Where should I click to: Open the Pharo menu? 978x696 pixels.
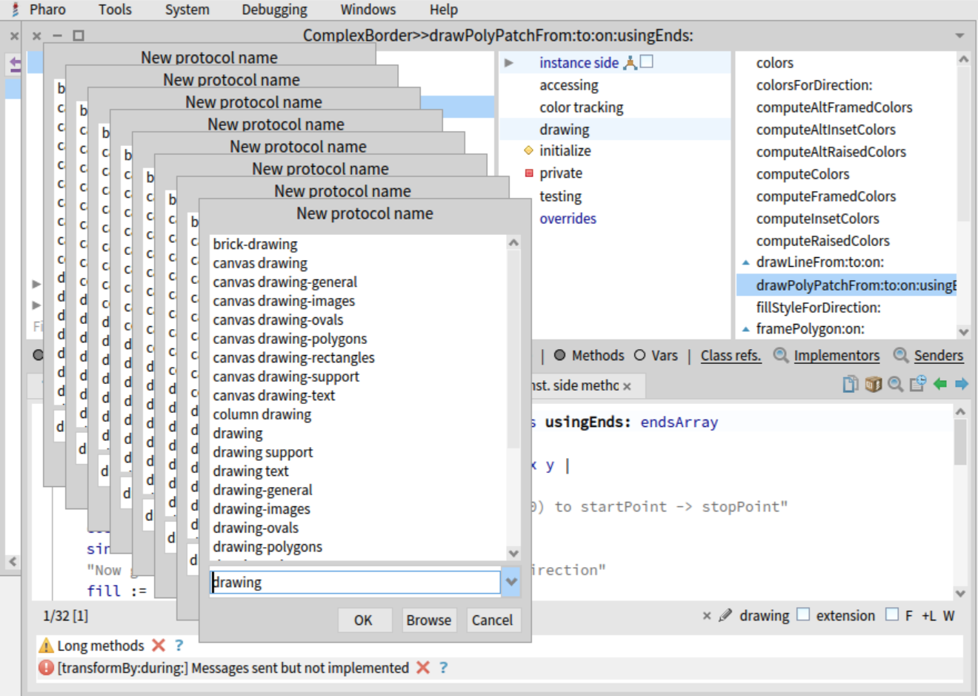tap(47, 10)
